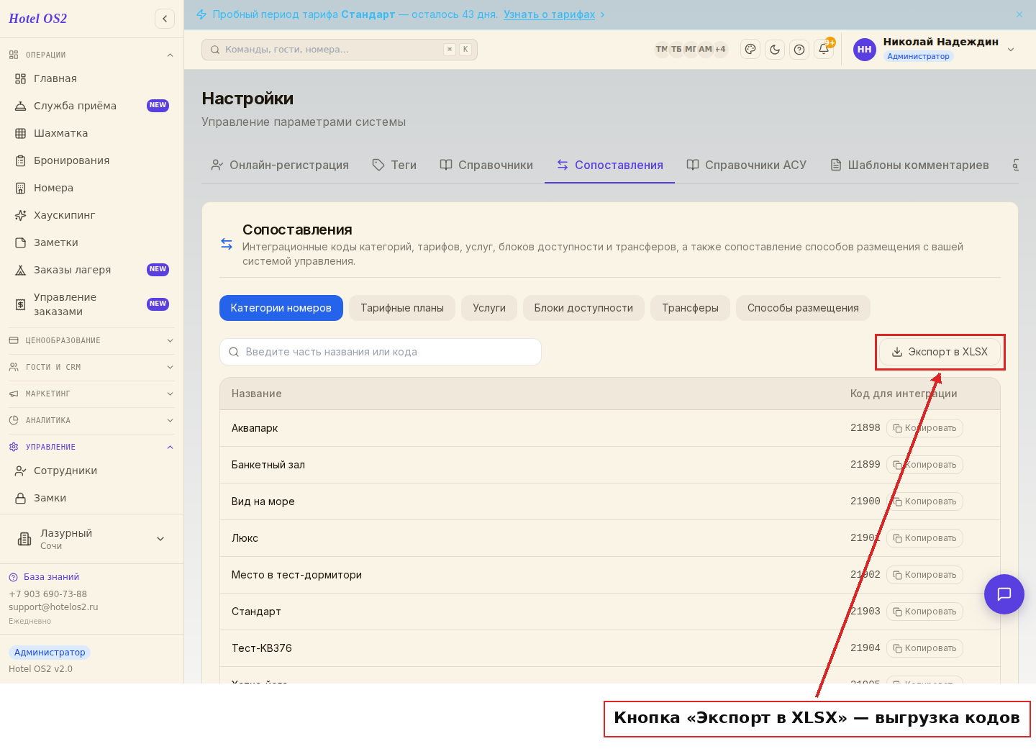
Task: Select the Сопоставления tab
Action: [x=609, y=165]
